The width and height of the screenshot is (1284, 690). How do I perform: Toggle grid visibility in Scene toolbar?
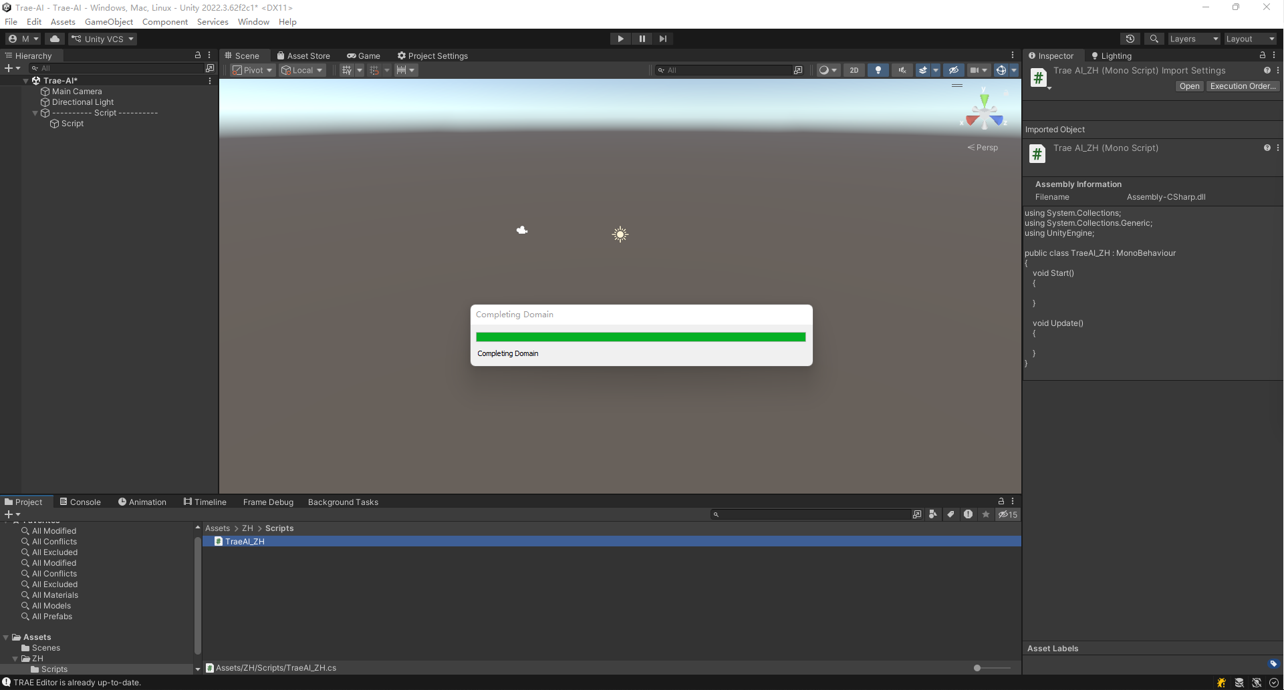346,70
